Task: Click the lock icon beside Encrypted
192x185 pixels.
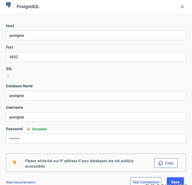Action: [x=29, y=129]
